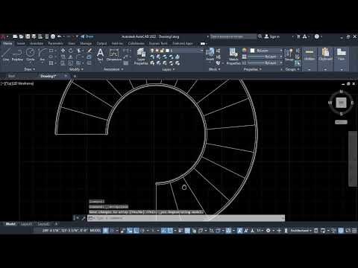Click the new drawing plus tab button
The image size is (358, 268).
point(75,76)
